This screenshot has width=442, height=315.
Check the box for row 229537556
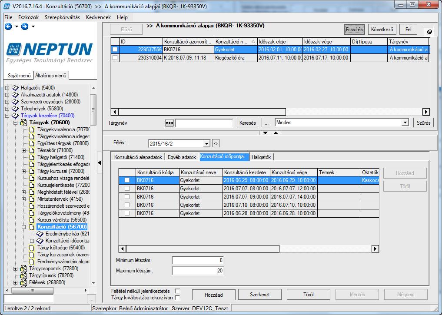click(115, 50)
